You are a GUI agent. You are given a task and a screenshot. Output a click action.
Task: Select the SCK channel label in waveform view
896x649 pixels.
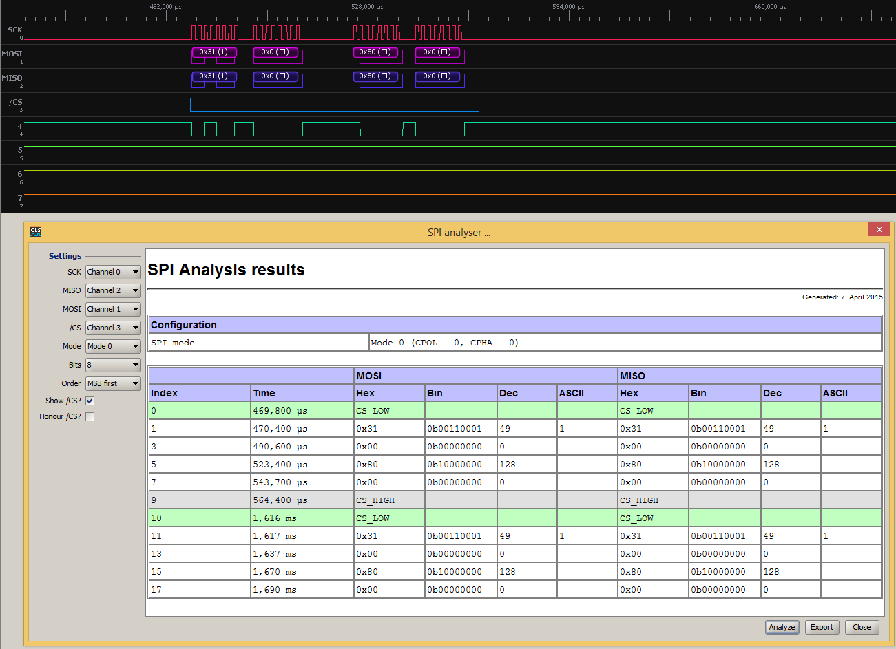[x=14, y=30]
